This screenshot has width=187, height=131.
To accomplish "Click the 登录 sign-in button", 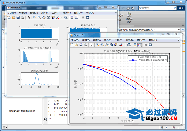I will [x=181, y=8].
